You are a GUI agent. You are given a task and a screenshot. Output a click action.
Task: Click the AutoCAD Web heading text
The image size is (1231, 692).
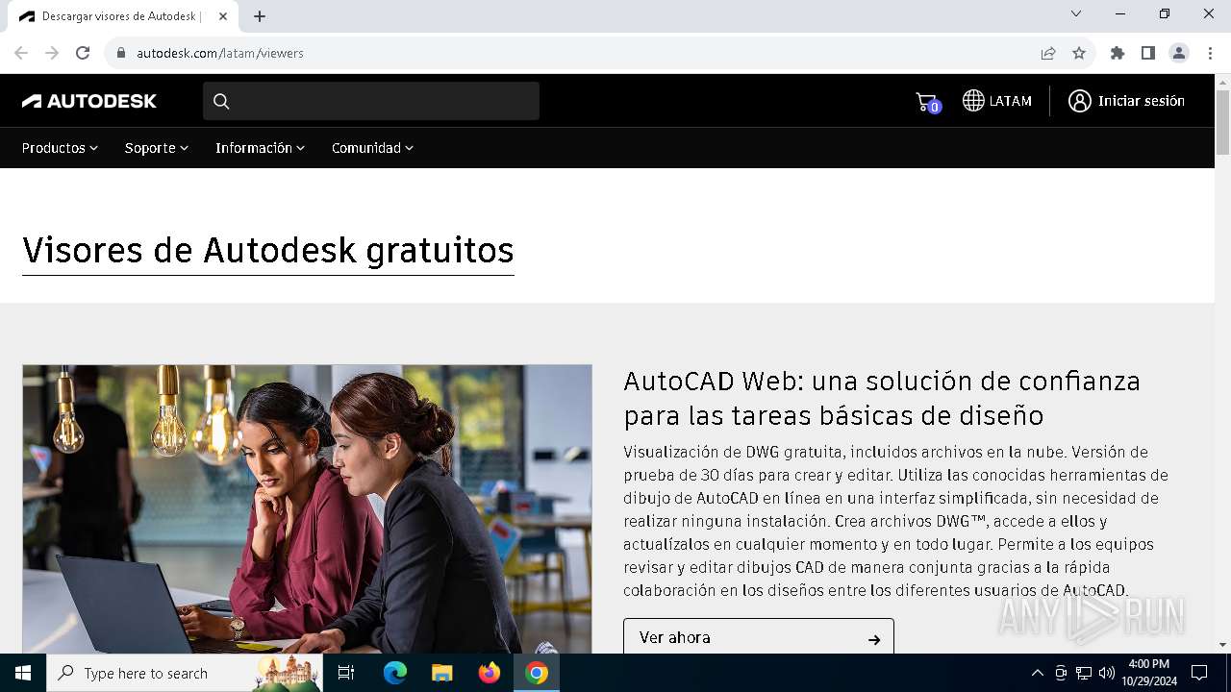882,398
